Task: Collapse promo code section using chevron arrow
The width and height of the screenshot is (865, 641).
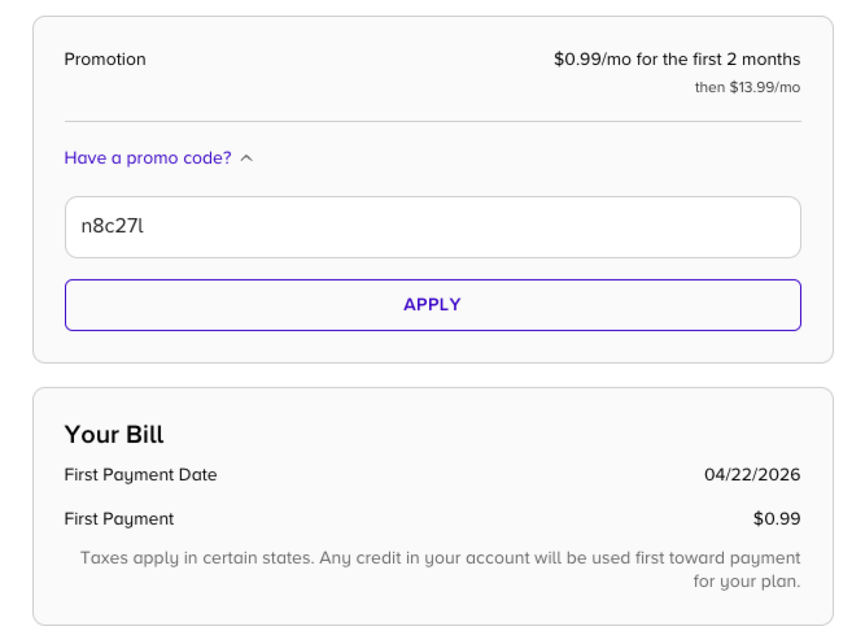Action: pyautogui.click(x=247, y=158)
